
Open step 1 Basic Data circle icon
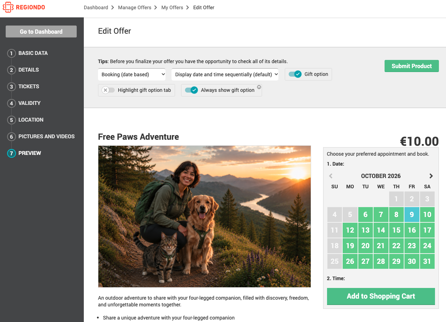[x=11, y=54]
